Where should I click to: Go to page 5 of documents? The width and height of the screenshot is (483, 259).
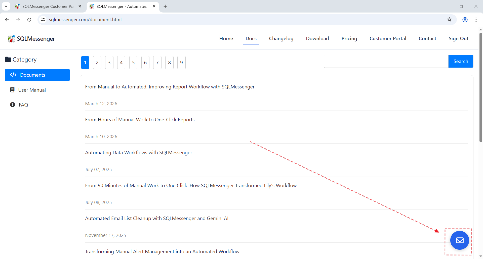pyautogui.click(x=133, y=63)
